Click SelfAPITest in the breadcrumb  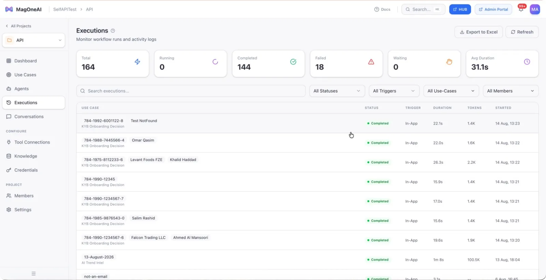[65, 9]
